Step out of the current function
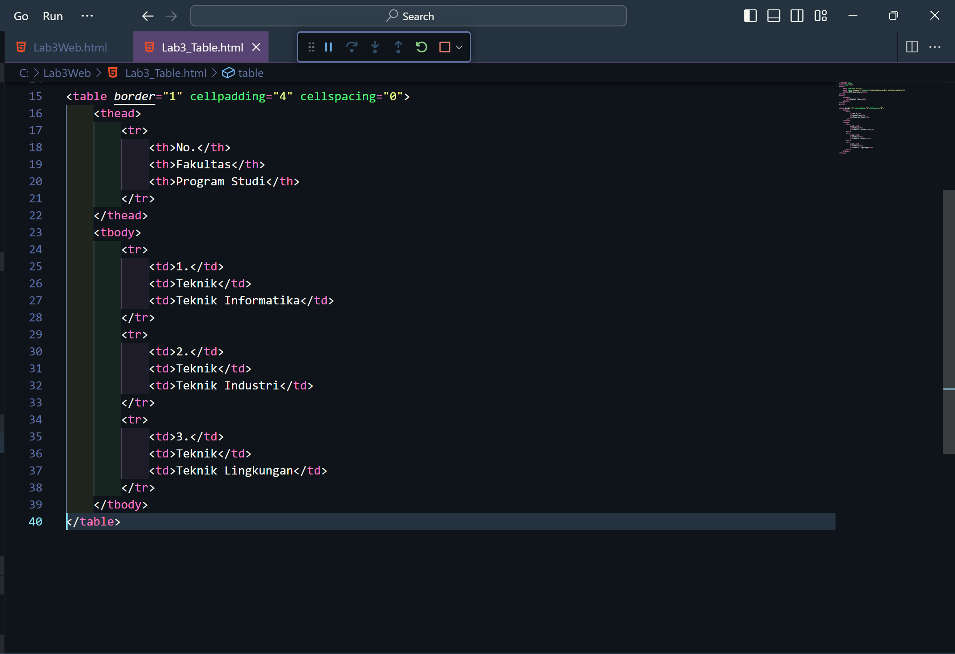Image resolution: width=955 pixels, height=654 pixels. pos(398,47)
